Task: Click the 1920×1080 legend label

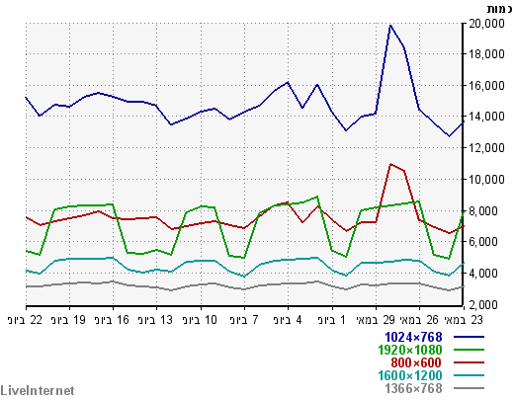Action: (x=409, y=350)
